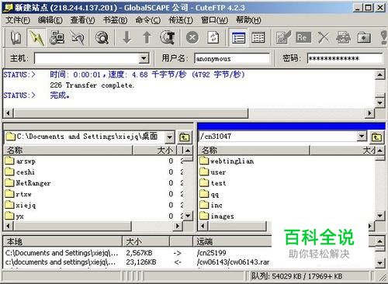Open the 传送(T) menu

pyautogui.click(x=181, y=20)
